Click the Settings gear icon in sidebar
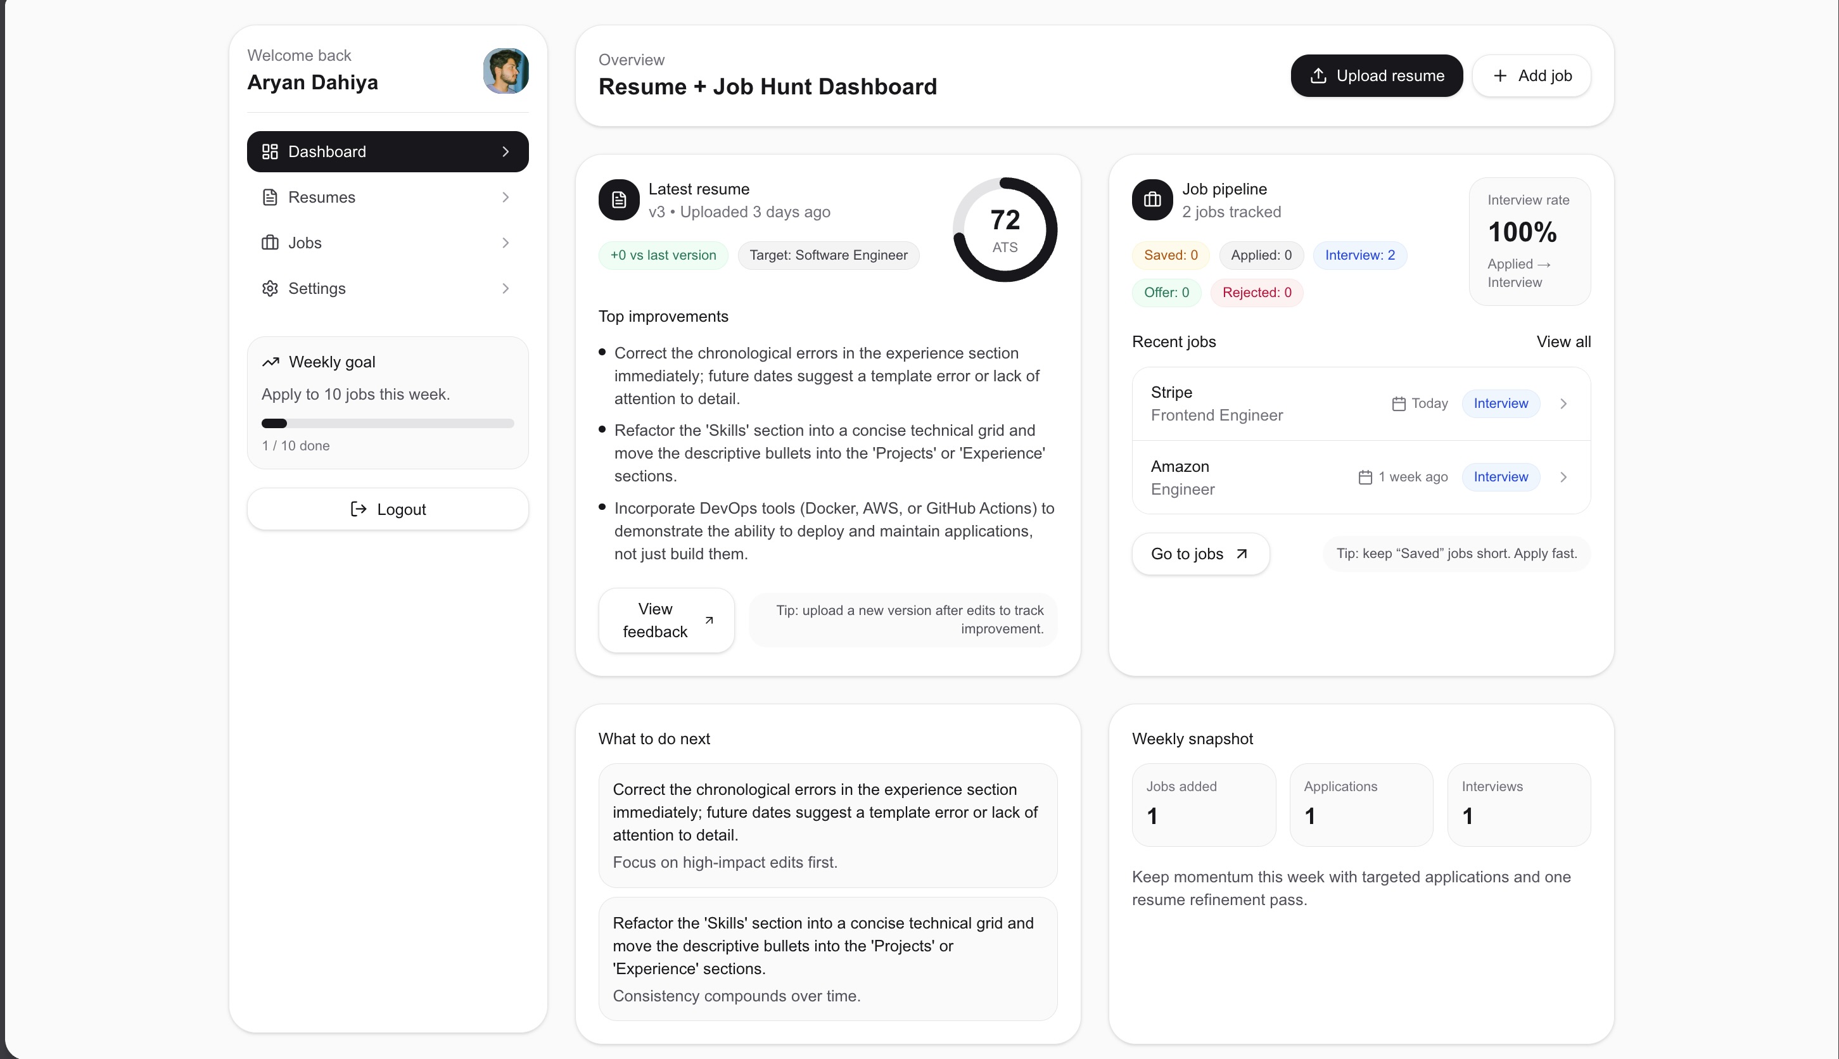The width and height of the screenshot is (1839, 1059). click(270, 289)
